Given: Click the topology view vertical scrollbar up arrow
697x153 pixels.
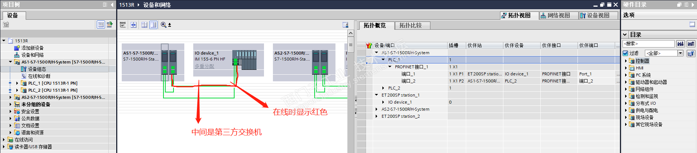Looking at the screenshot, I should tap(350, 33).
